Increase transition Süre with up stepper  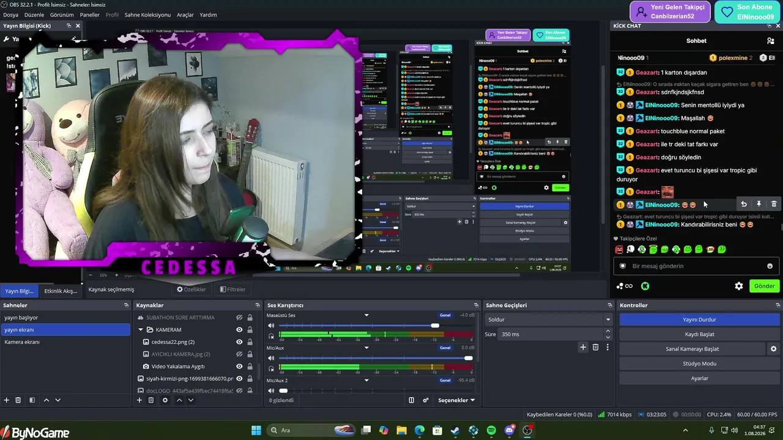pos(607,331)
